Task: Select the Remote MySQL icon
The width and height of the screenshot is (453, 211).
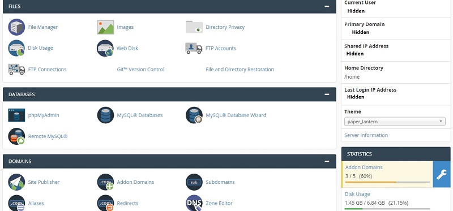Action: pos(16,136)
